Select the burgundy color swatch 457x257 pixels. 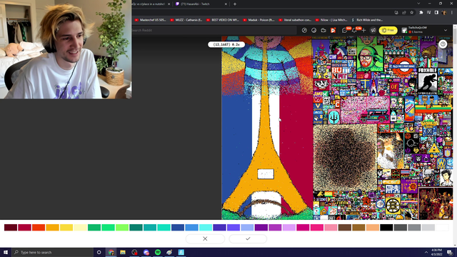(x=11, y=227)
